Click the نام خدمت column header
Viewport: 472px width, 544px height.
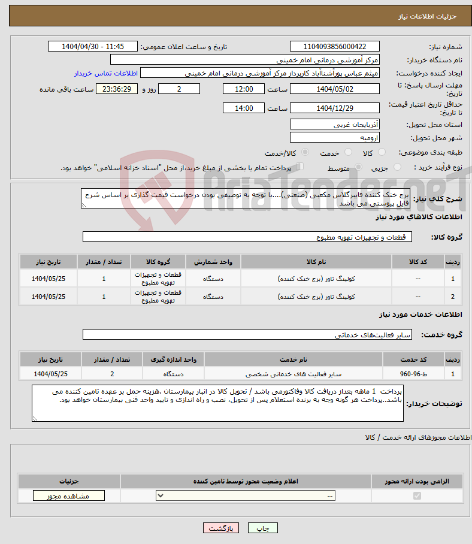[294, 359]
